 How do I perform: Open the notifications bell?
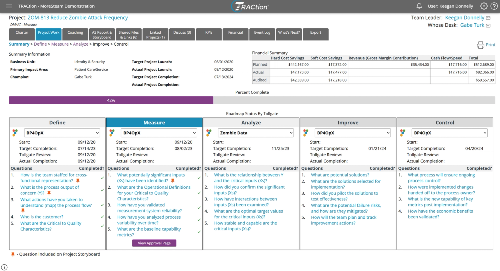point(419,6)
